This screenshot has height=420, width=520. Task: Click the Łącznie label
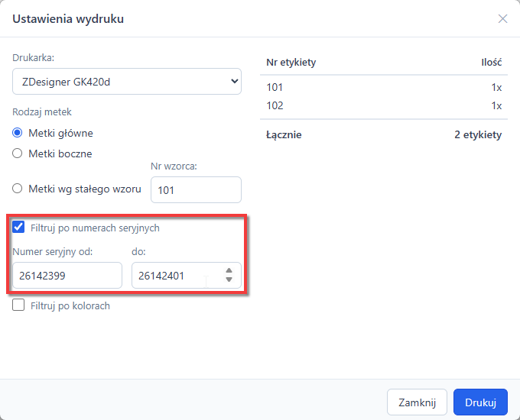(x=284, y=135)
